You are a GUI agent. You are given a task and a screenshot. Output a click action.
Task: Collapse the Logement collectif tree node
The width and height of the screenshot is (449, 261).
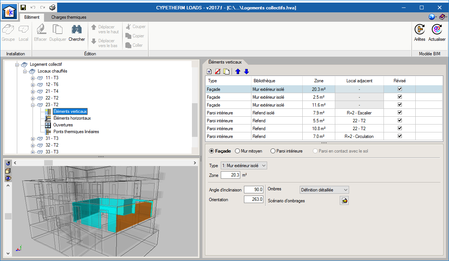pyautogui.click(x=17, y=65)
